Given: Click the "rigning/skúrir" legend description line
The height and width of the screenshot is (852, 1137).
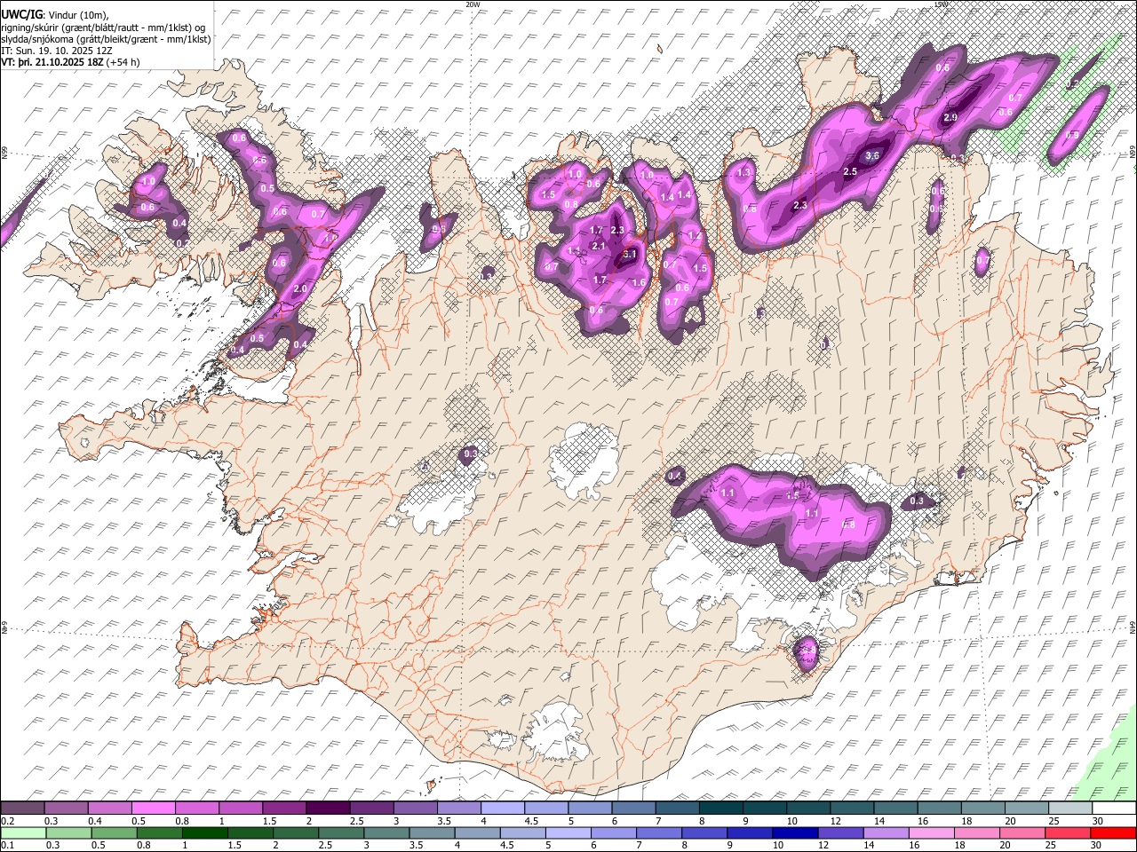Looking at the screenshot, I should point(103,27).
